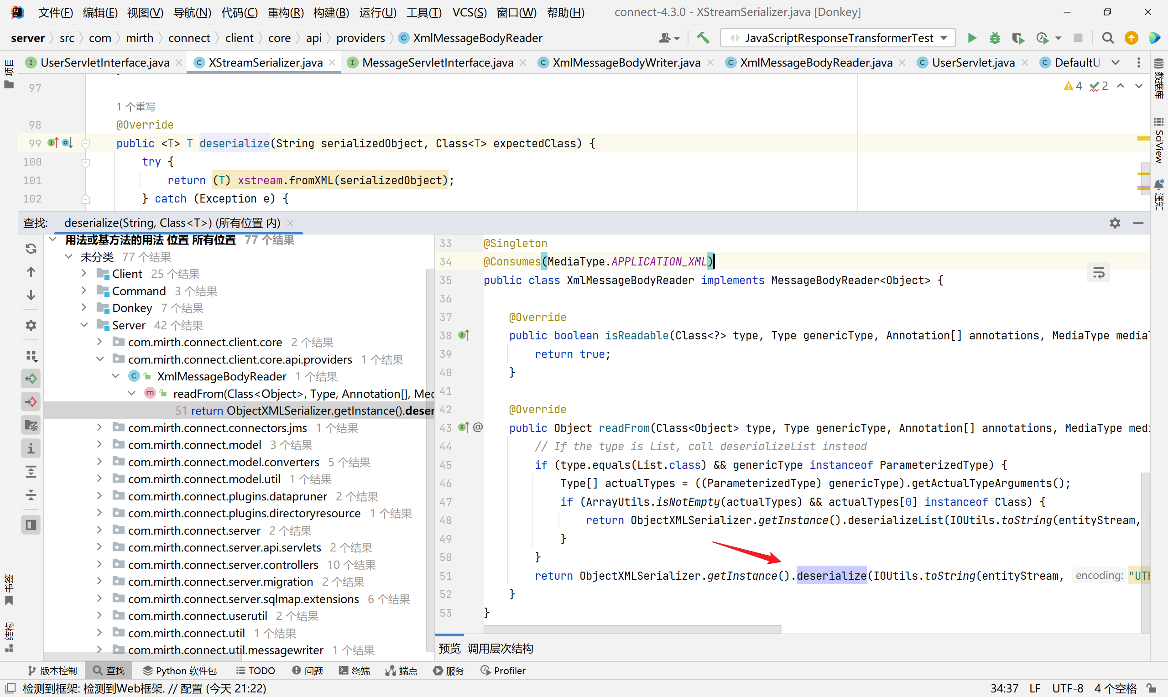The image size is (1168, 697).
Task: Jump to previous highlighted error arrow
Action: [x=1121, y=86]
